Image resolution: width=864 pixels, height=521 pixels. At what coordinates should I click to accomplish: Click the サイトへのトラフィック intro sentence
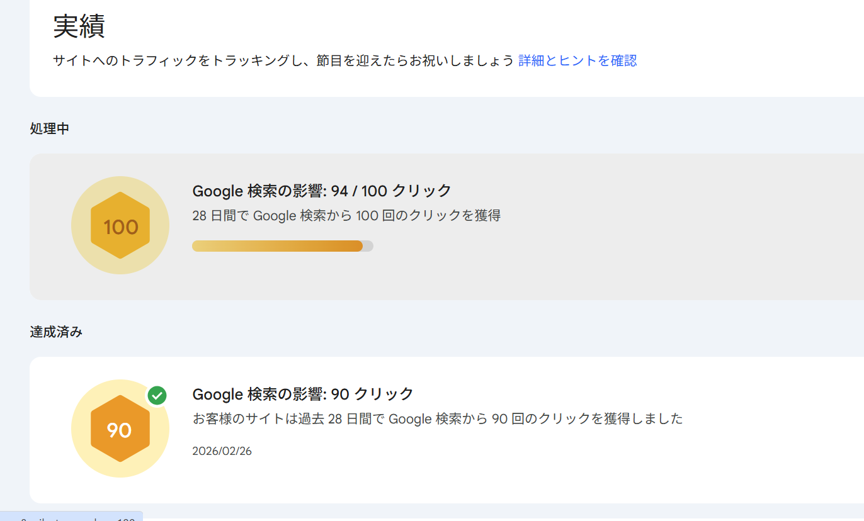(x=283, y=60)
